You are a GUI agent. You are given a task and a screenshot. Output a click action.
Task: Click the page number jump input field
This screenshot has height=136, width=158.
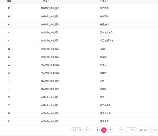point(151,130)
